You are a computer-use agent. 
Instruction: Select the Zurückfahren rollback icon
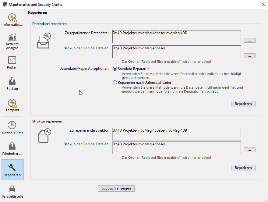pyautogui.click(x=12, y=125)
